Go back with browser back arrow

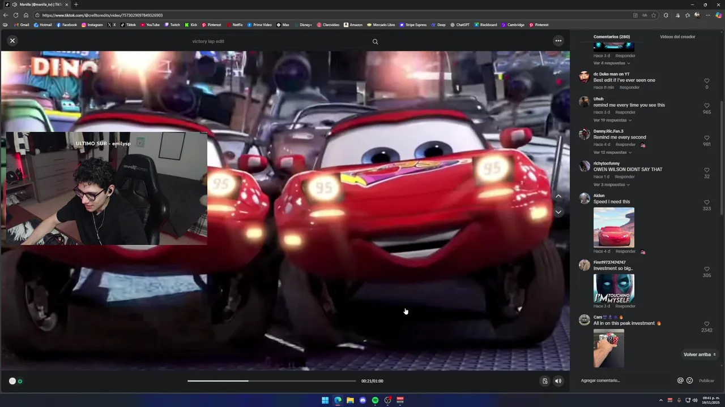[6, 15]
